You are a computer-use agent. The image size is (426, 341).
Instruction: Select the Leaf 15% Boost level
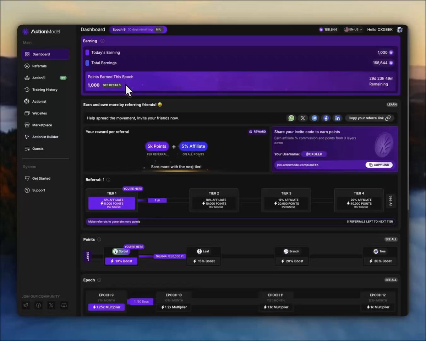click(204, 256)
